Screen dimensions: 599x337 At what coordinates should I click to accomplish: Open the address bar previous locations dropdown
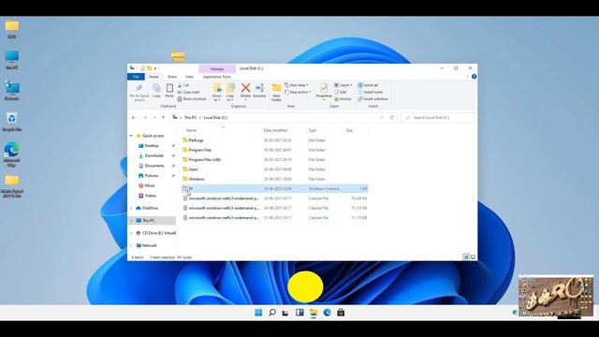[x=381, y=118]
